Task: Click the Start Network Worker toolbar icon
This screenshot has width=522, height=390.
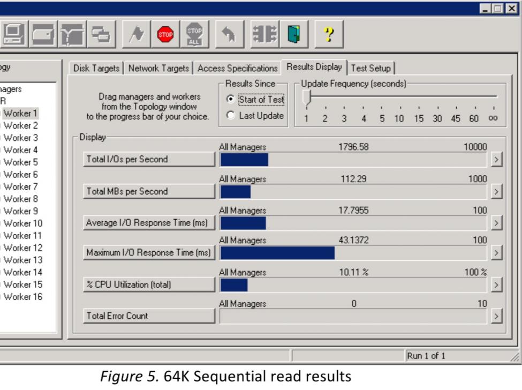Action: [x=72, y=34]
